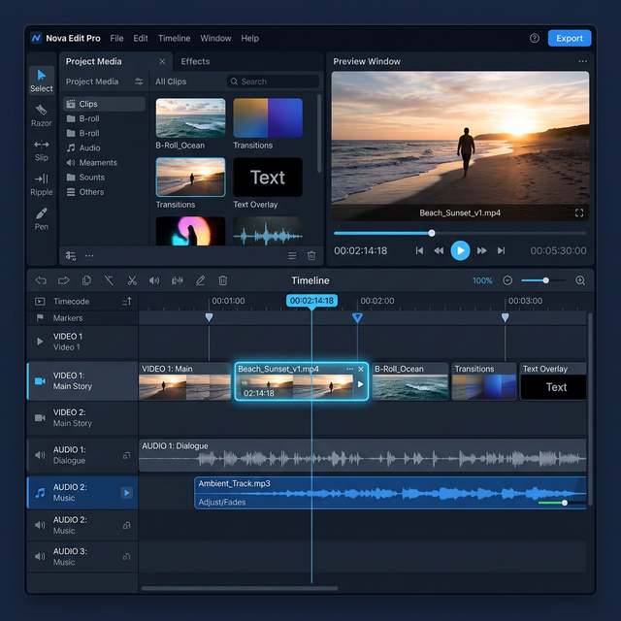The image size is (621, 621).
Task: Toggle lock on AUDIO 1 Dialogue track
Action: (126, 455)
